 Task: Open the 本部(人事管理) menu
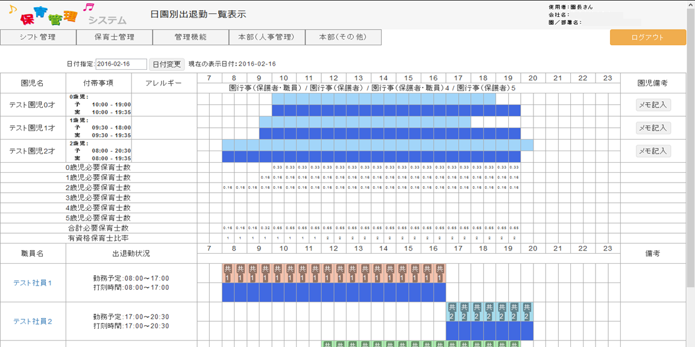(267, 37)
